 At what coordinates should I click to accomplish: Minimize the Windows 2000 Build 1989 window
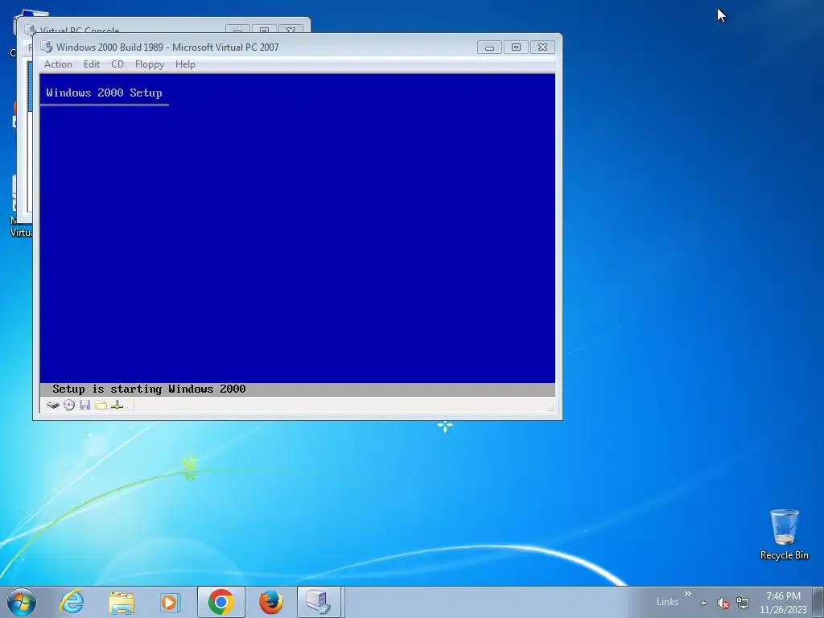point(489,47)
